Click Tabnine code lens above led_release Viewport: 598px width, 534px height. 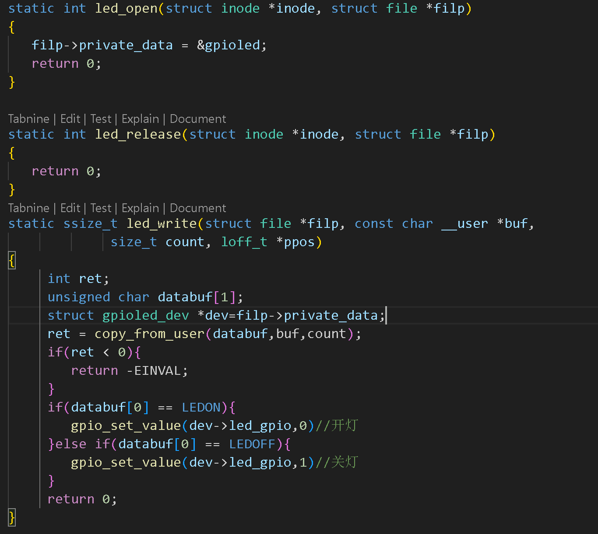[28, 119]
